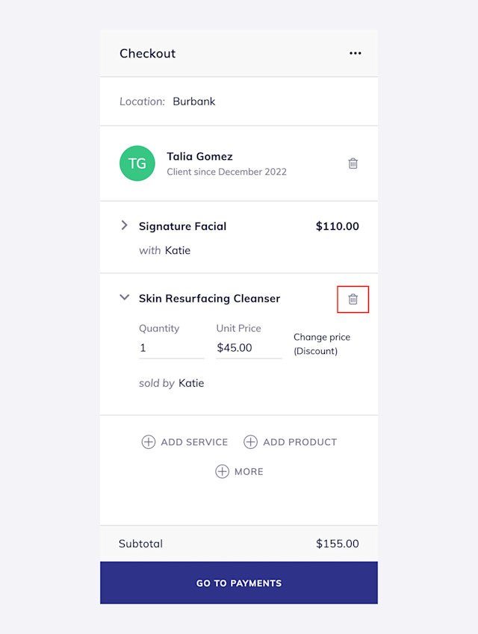Click the ADD PRODUCT label

coord(300,442)
